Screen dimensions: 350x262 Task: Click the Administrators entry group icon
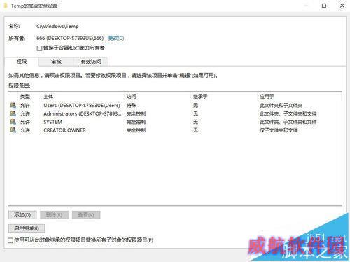coord(13,113)
